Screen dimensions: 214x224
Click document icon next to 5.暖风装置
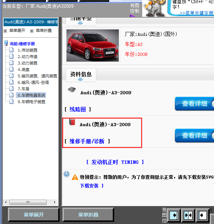click(x=11, y=76)
